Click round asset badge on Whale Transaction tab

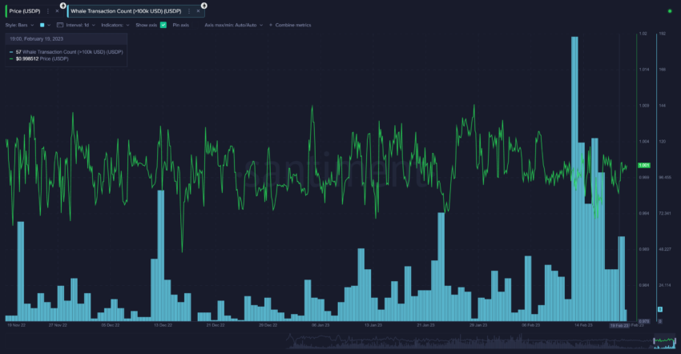point(204,6)
